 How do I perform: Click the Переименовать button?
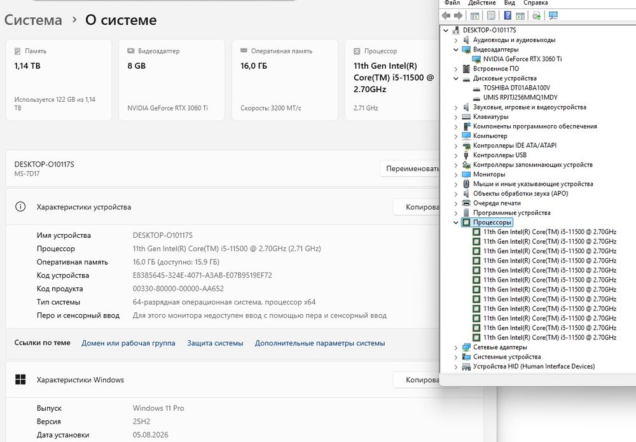[x=410, y=169]
